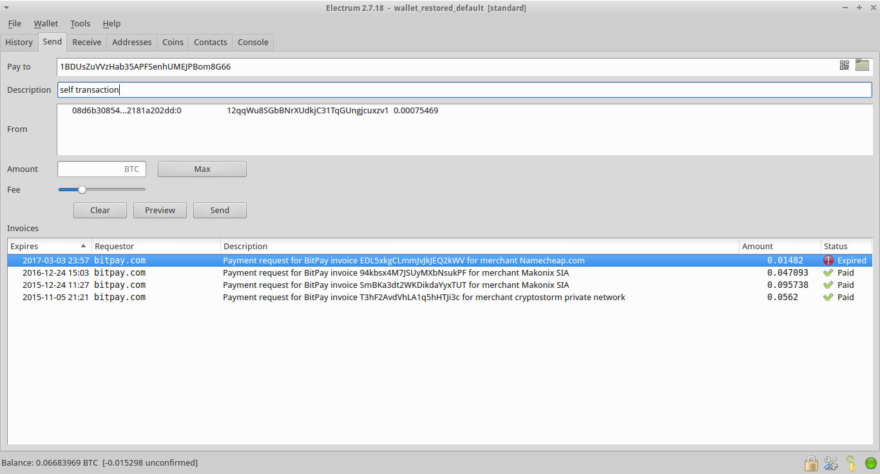
Task: Adjust the Fee slider handle
Action: point(82,189)
